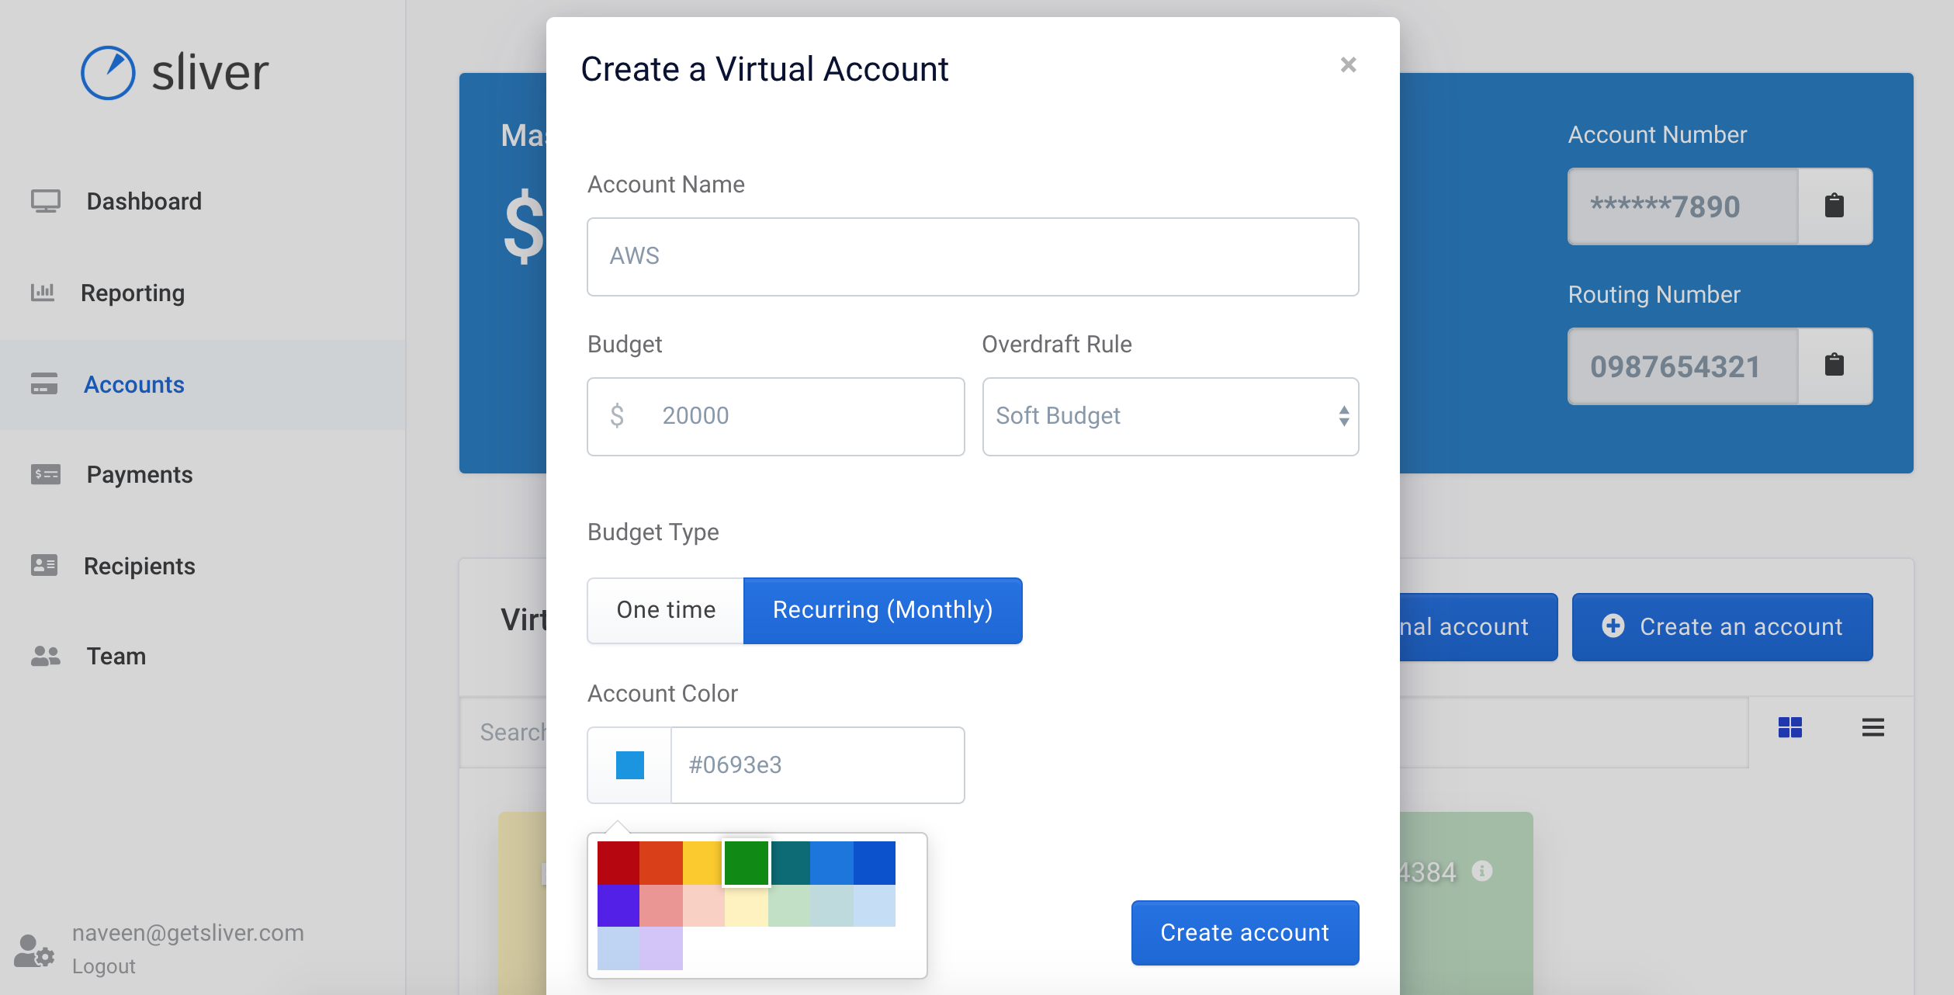Pick the yellow color swatch

click(x=703, y=863)
